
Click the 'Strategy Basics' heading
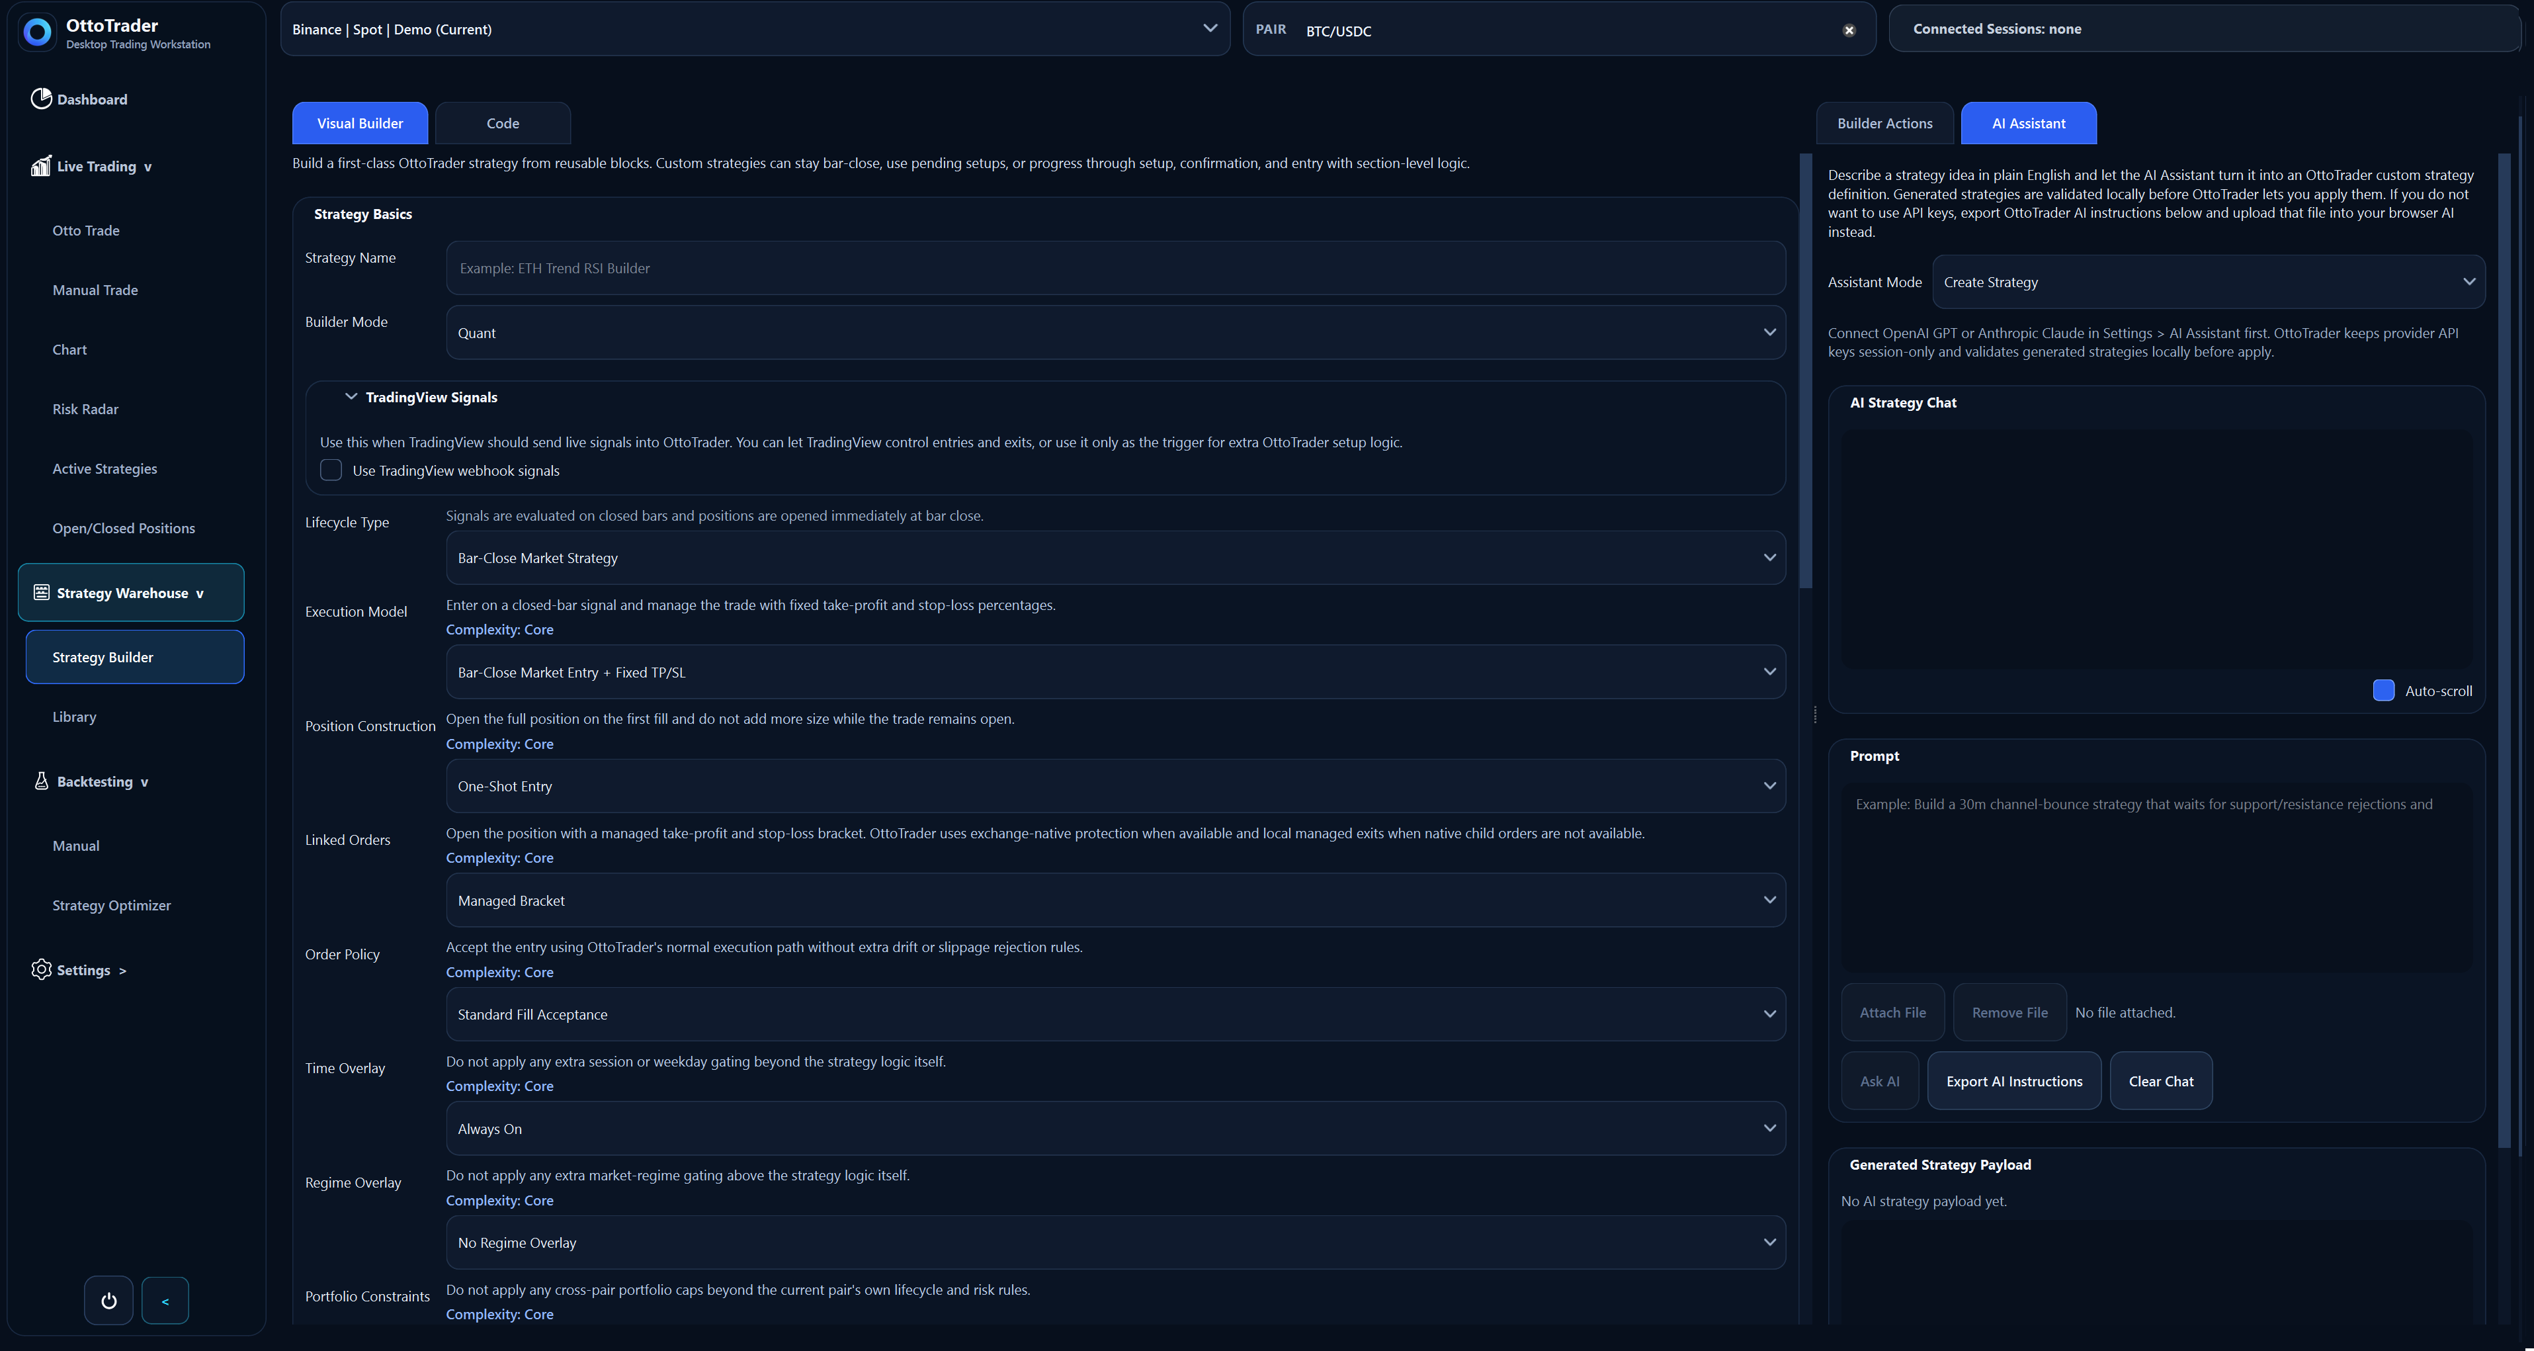tap(363, 214)
